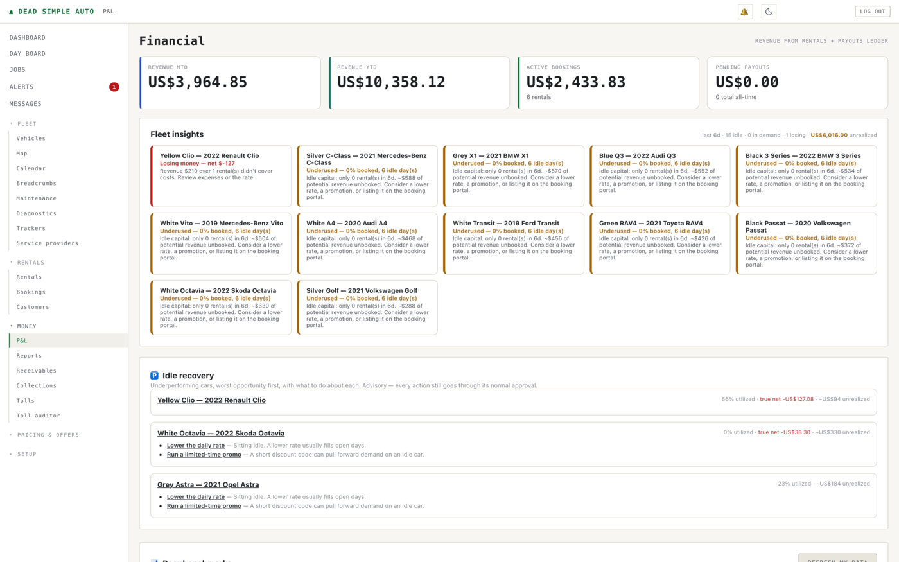Select P&L in Money section
The height and width of the screenshot is (562, 899).
tap(68, 341)
